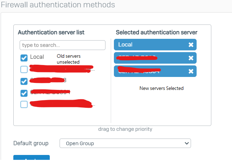Screen dimensions: 232x163
Task: Click the drag to change priority hint
Action: 125,129
